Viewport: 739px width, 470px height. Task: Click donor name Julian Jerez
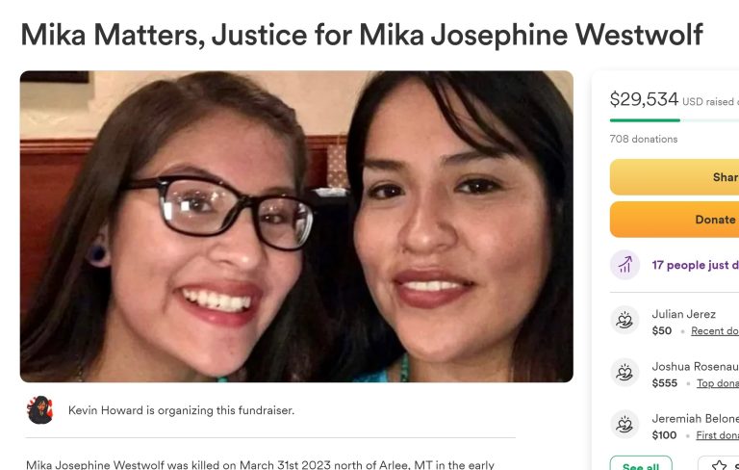[x=683, y=314]
